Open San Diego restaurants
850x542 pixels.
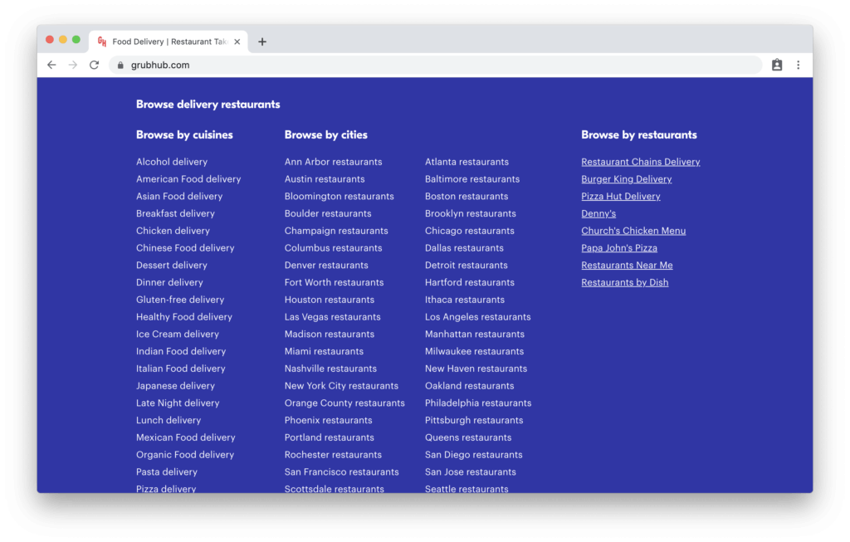point(473,455)
